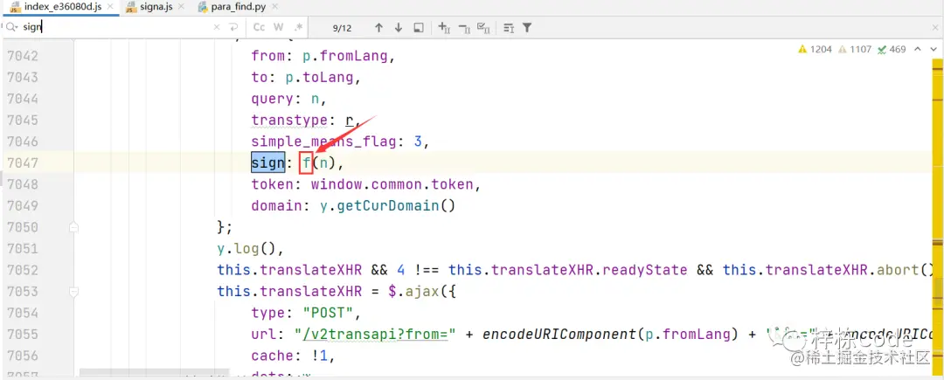Screen dimensions: 944x380
Task: Collapse code block at line 7053
Action: pyautogui.click(x=73, y=292)
